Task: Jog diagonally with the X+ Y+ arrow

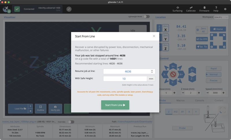Action: pyautogui.click(x=180, y=68)
